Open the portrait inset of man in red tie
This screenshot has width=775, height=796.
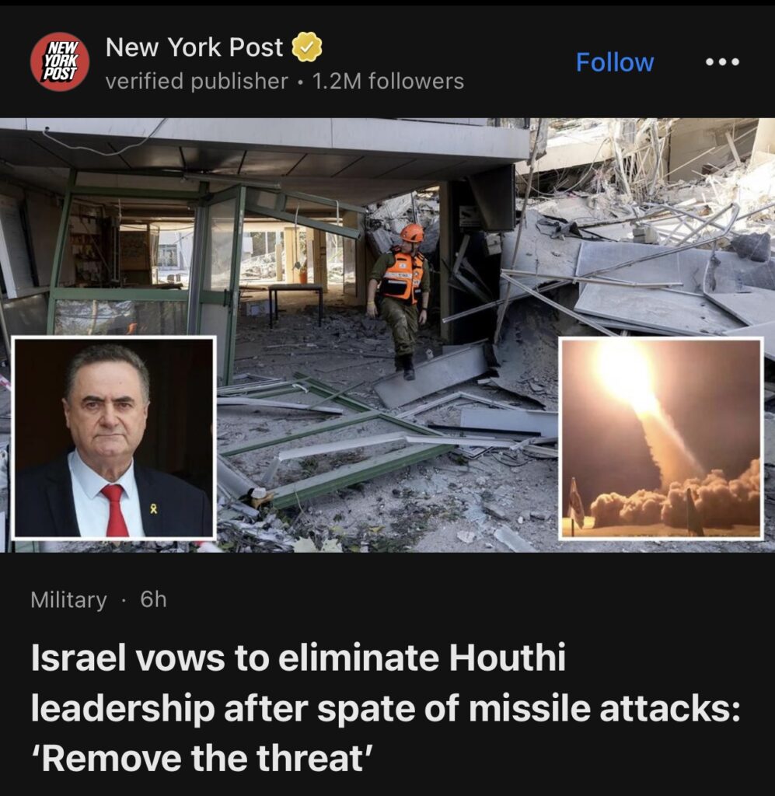click(x=114, y=437)
